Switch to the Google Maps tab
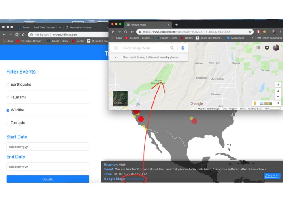 tap(148, 25)
